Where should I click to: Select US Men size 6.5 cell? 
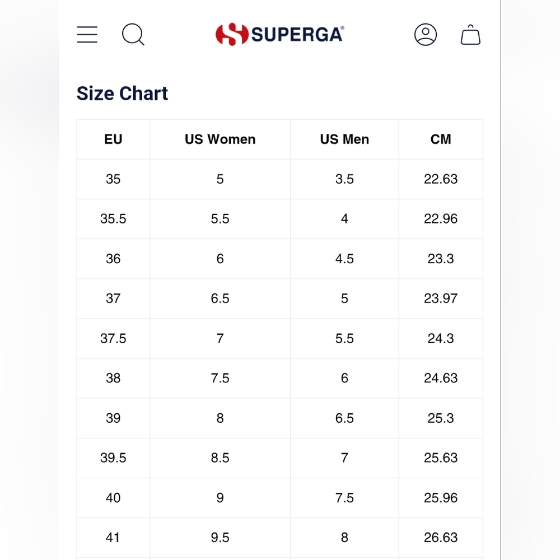(344, 418)
